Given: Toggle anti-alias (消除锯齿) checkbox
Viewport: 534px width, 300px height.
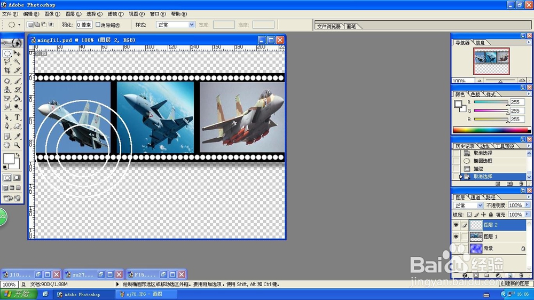Looking at the screenshot, I should [x=98, y=25].
